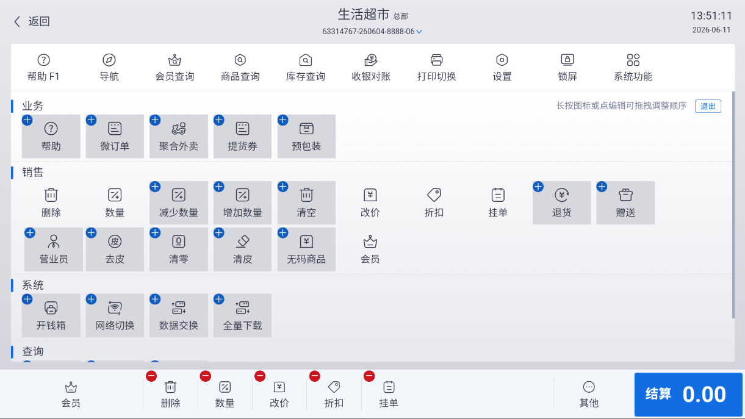Click the 去皮 tile

tap(115, 249)
